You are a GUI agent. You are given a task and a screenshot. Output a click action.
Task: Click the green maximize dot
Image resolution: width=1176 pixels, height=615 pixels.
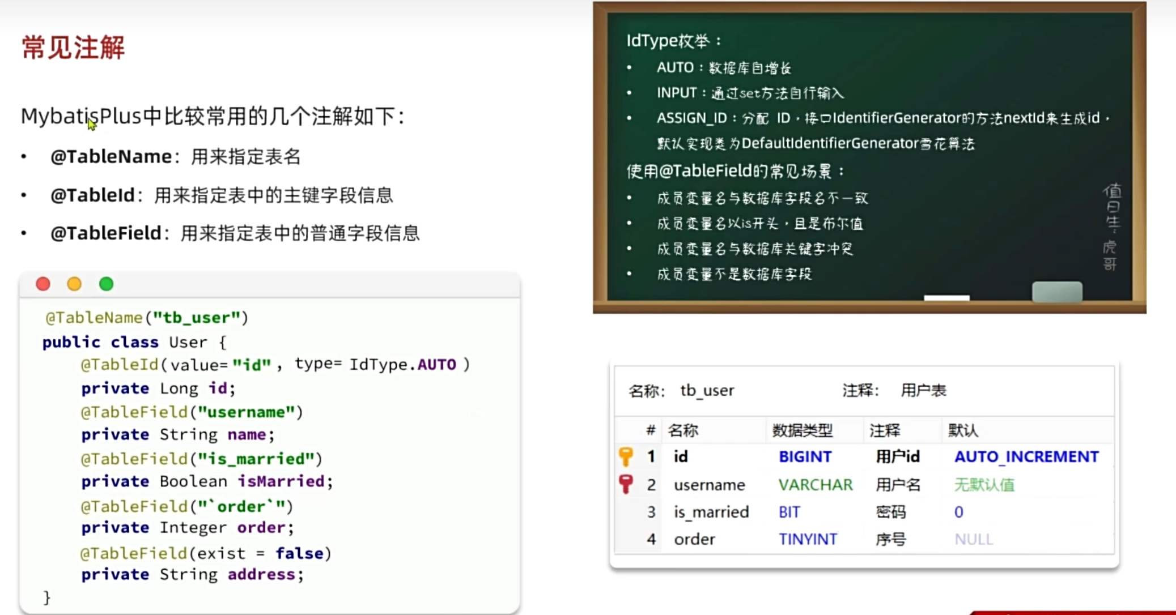tap(106, 284)
